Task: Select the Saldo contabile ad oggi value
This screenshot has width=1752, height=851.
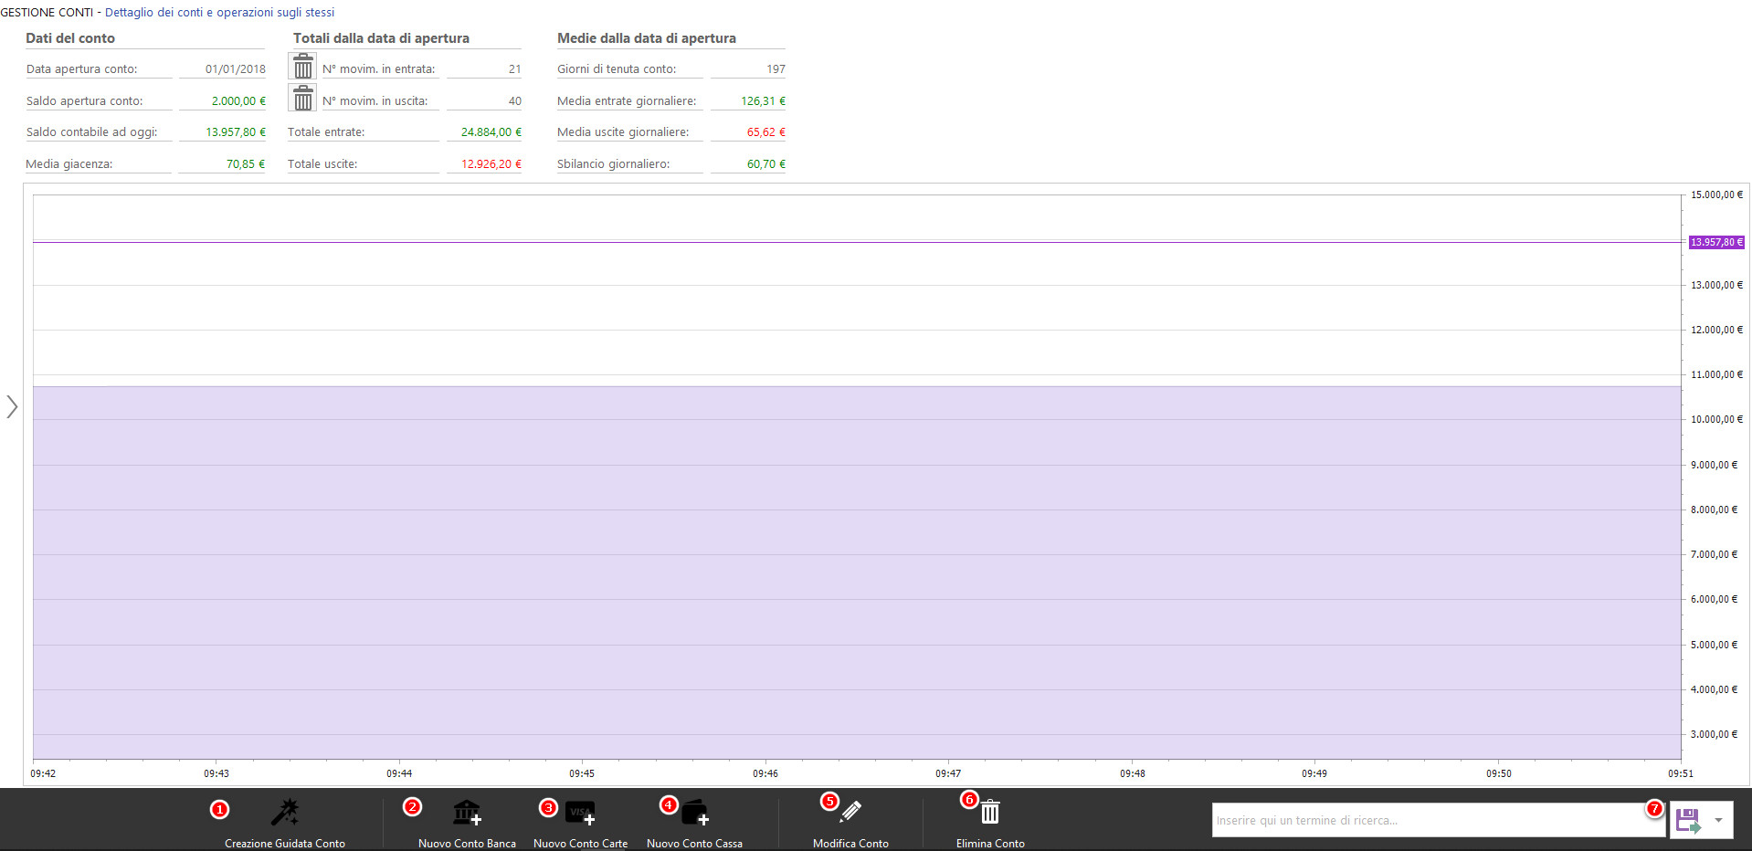Action: click(x=236, y=132)
